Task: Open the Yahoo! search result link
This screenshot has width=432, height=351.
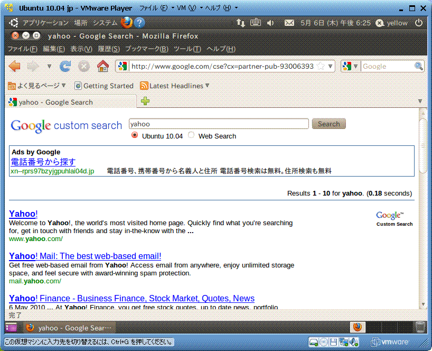Action: [x=23, y=214]
